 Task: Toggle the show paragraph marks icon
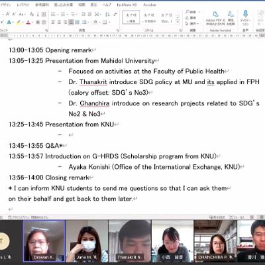tap(115, 15)
